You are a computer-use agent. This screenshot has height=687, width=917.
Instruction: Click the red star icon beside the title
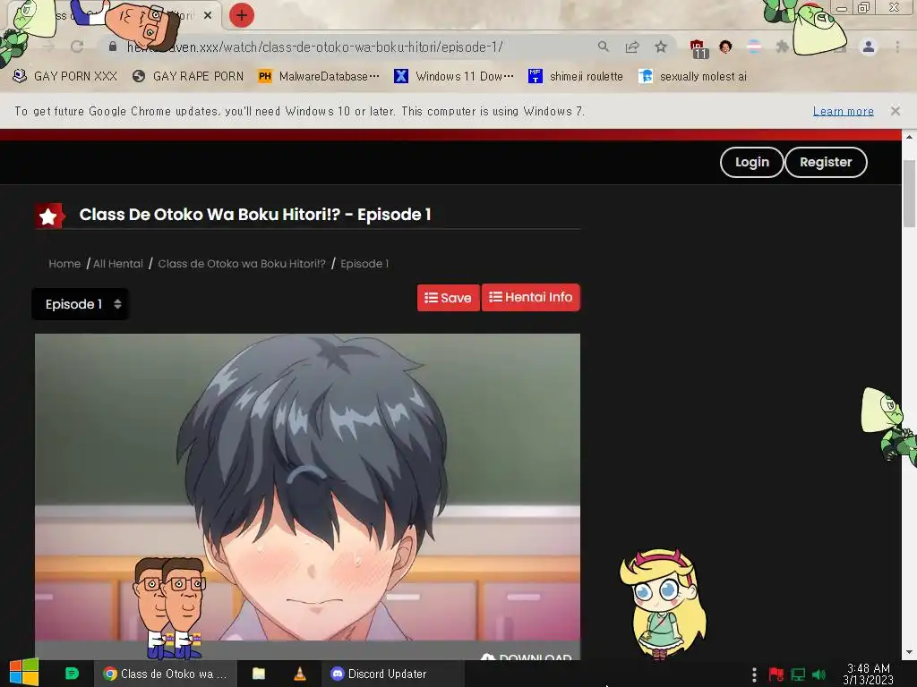pyautogui.click(x=48, y=216)
